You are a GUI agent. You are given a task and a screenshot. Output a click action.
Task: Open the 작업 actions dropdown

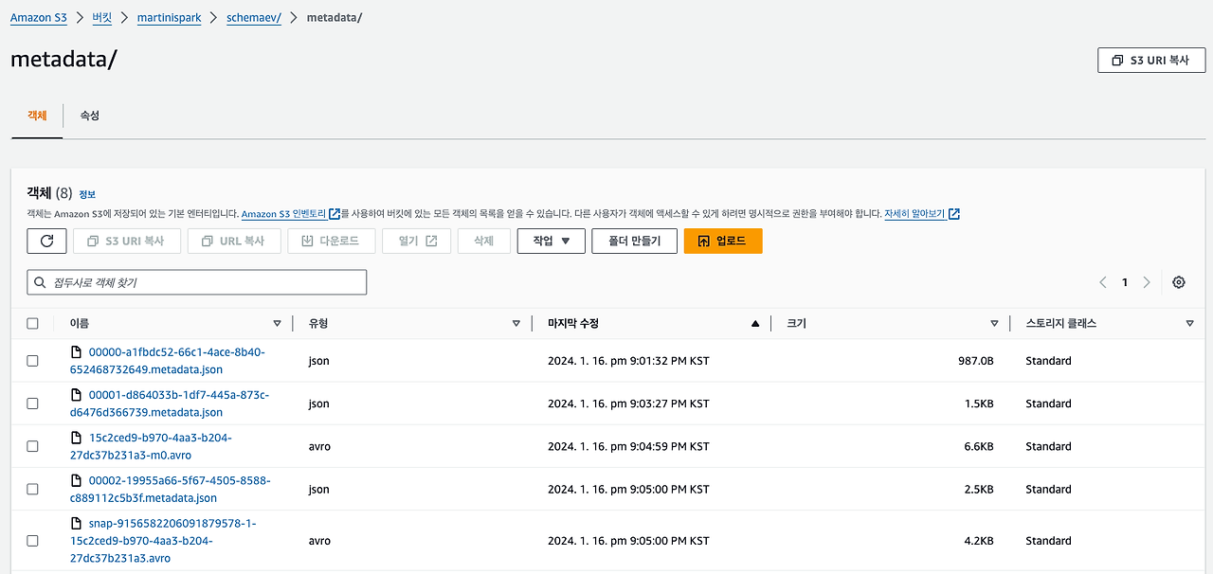[x=552, y=241]
